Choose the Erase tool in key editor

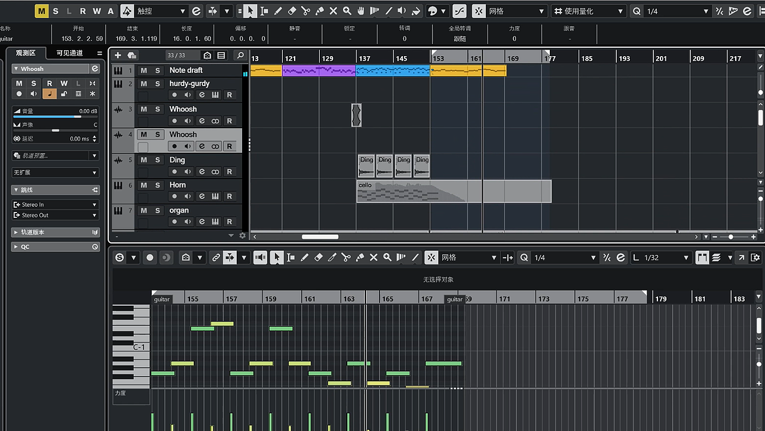coord(318,257)
